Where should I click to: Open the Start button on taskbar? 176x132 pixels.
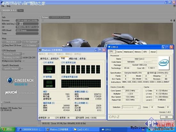(8, 129)
